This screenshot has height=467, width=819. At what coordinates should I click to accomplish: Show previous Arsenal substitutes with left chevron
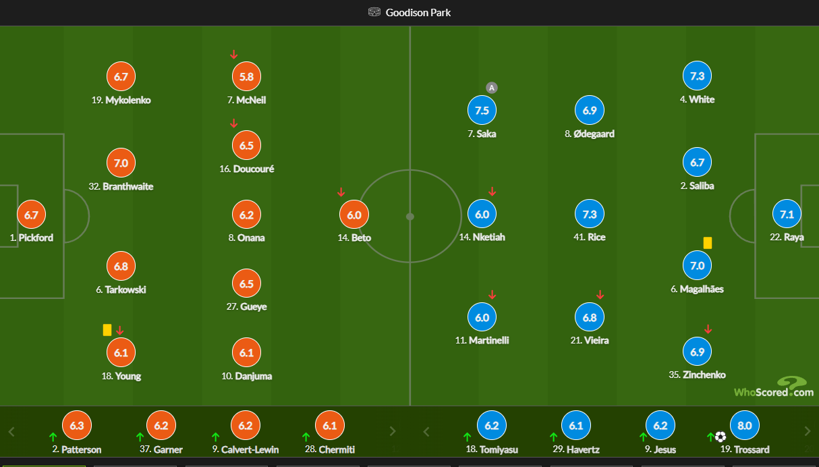click(x=426, y=431)
